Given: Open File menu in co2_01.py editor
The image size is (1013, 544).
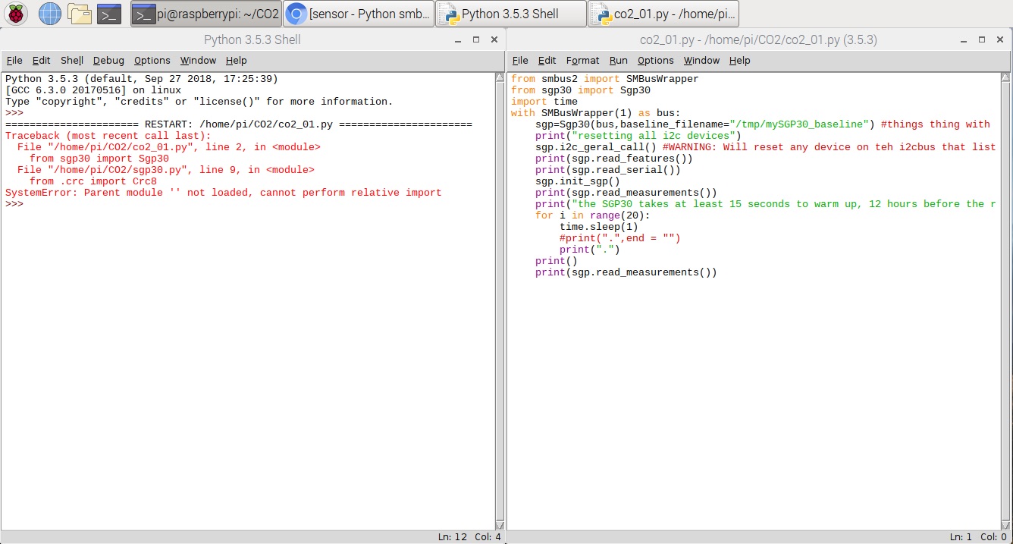Looking at the screenshot, I should (x=520, y=61).
